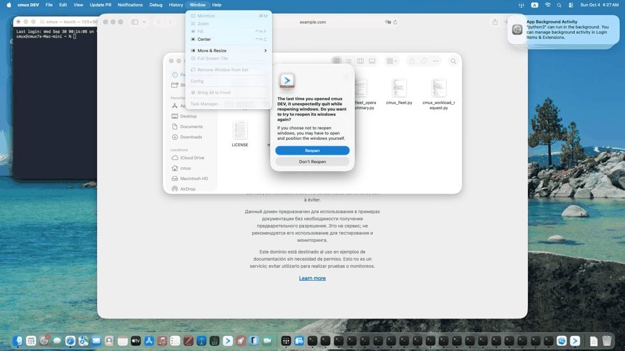Viewport: 625px width, 351px height.
Task: Open Finder from the Dock
Action: tap(18, 341)
